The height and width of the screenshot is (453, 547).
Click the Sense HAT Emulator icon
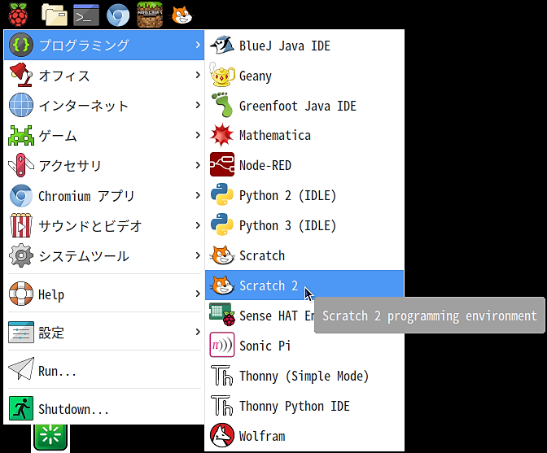[x=222, y=314]
